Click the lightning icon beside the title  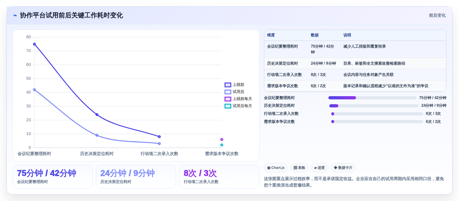(15, 15)
